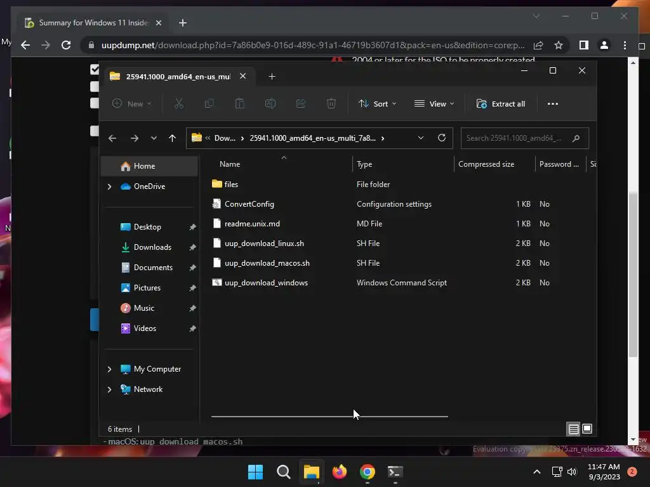Click the Dow... breadcrumb in address bar
This screenshot has height=487, width=650.
(225, 138)
